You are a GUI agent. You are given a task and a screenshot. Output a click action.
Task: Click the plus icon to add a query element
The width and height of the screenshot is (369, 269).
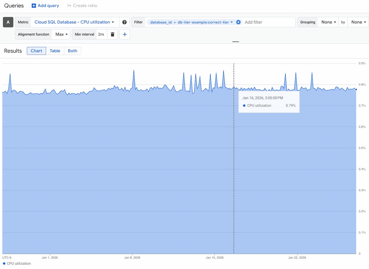(125, 34)
